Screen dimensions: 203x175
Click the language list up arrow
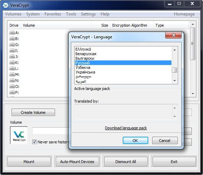pyautogui.click(x=175, y=50)
